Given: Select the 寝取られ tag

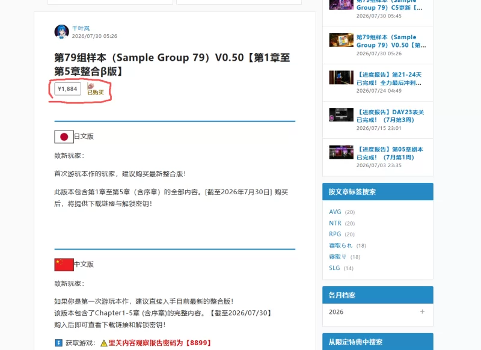Looking at the screenshot, I should point(340,245).
